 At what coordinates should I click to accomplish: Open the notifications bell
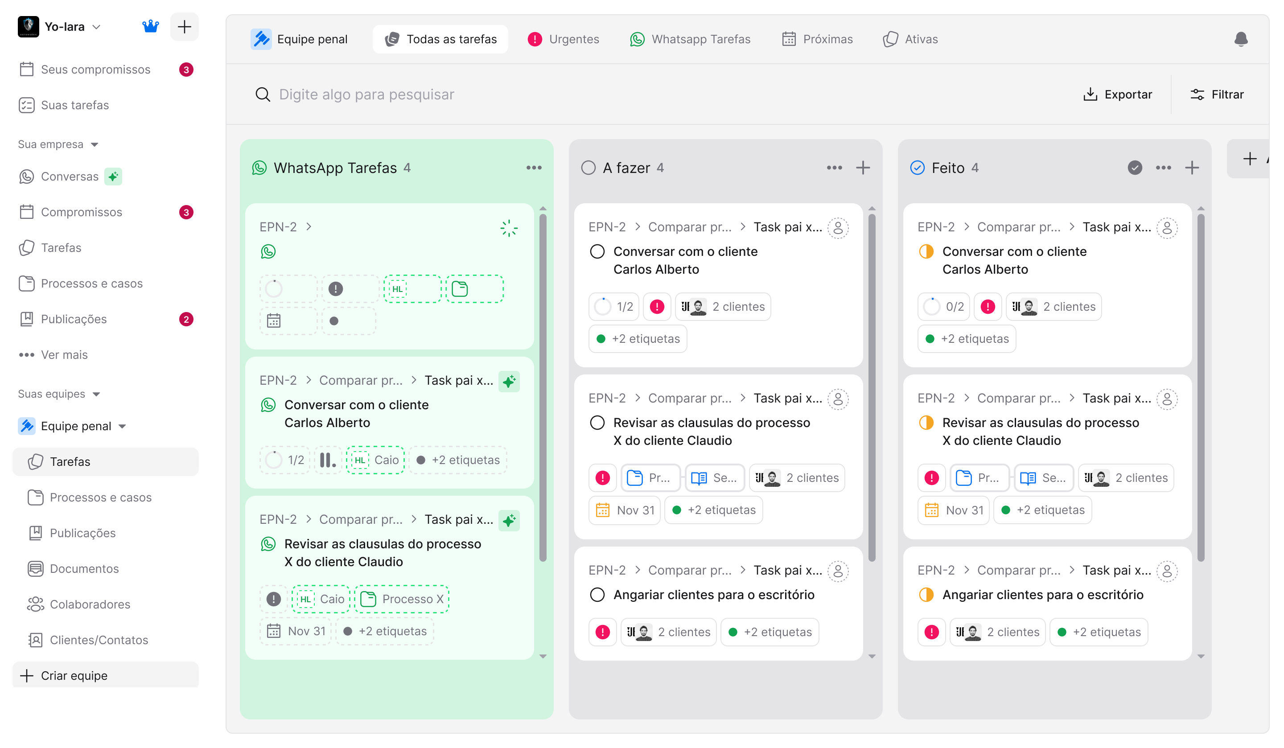[1241, 39]
